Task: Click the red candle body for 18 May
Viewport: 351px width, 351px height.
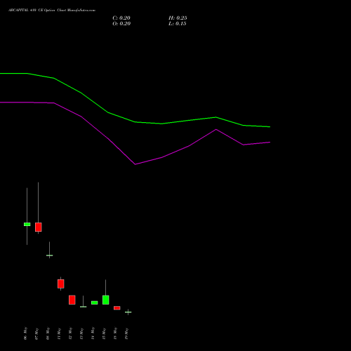Action: 117,308
